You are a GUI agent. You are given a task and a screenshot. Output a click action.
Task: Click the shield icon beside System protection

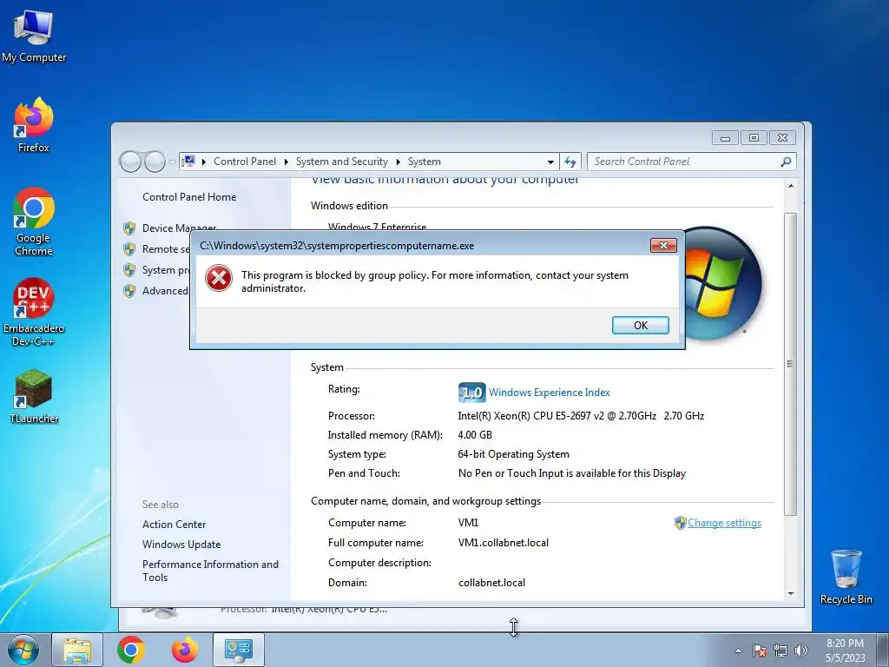pos(129,270)
